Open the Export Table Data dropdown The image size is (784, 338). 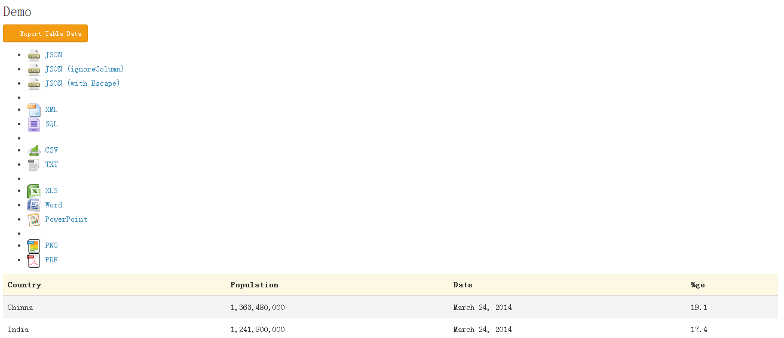point(45,33)
